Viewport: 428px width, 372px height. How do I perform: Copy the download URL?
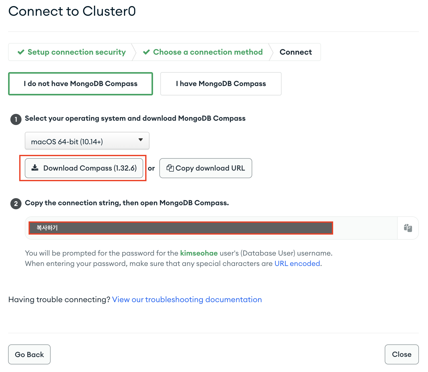tap(206, 168)
